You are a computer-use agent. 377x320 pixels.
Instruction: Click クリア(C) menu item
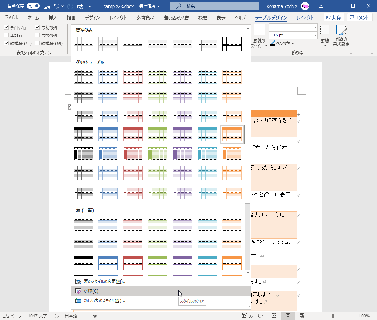pos(161,291)
